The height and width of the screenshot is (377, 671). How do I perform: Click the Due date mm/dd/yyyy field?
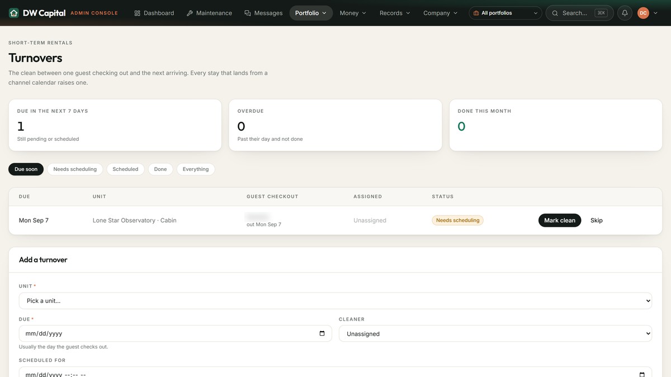175,333
